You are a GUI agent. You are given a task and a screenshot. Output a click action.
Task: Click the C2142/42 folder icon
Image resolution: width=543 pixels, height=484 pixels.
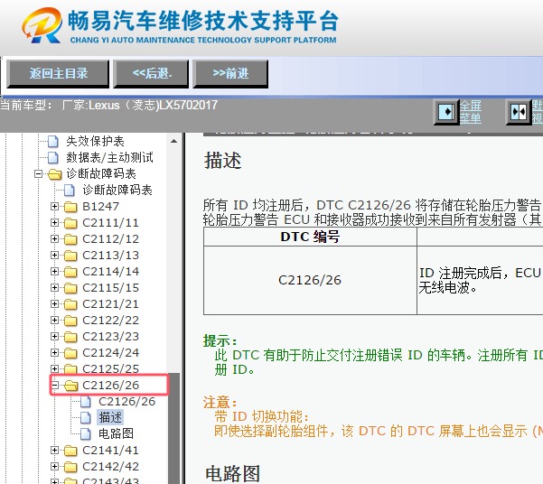coord(70,466)
